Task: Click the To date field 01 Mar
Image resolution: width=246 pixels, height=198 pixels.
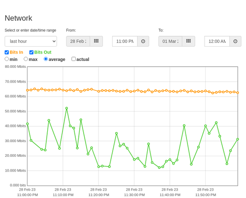Action: coord(170,41)
